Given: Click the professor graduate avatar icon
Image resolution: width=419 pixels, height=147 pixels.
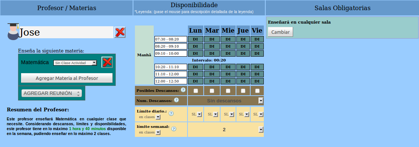Looking at the screenshot, I should [x=13, y=31].
